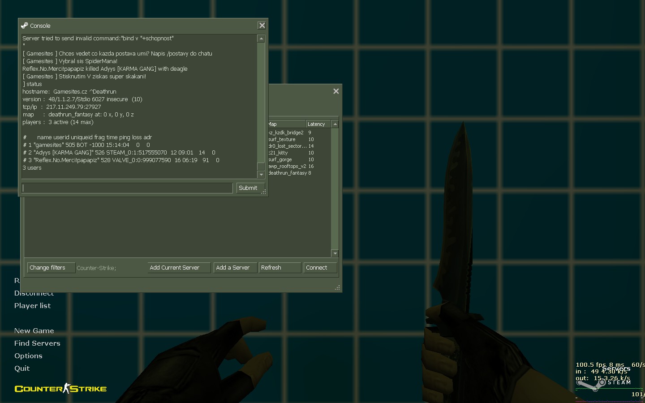Select the surf_gorge server row
Screen dimensions: 645x403
(x=300, y=159)
